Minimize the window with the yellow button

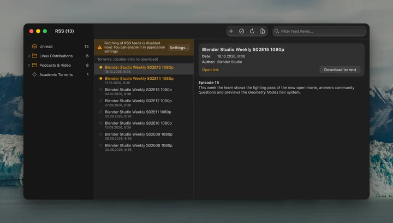coord(38,31)
